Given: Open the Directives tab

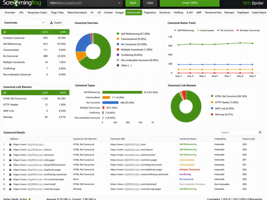Looking at the screenshot, I should 165,13.
